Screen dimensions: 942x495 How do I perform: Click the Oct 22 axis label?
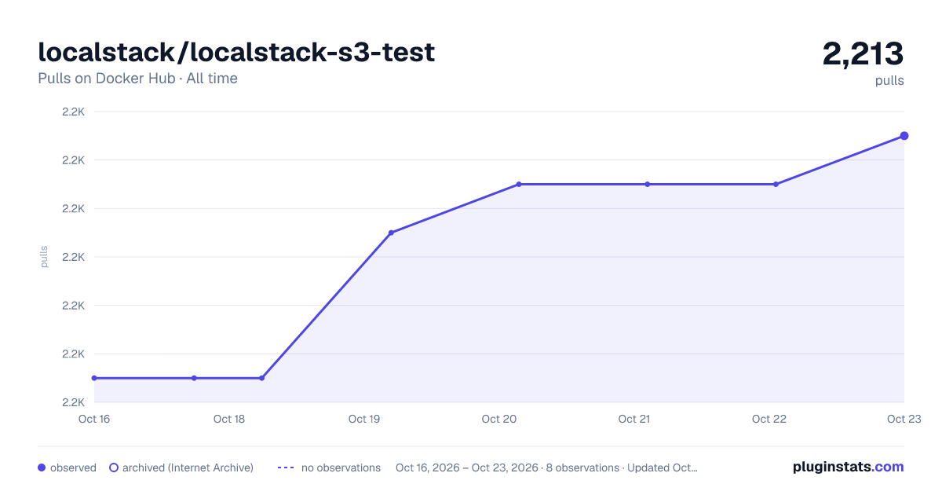[x=769, y=419]
